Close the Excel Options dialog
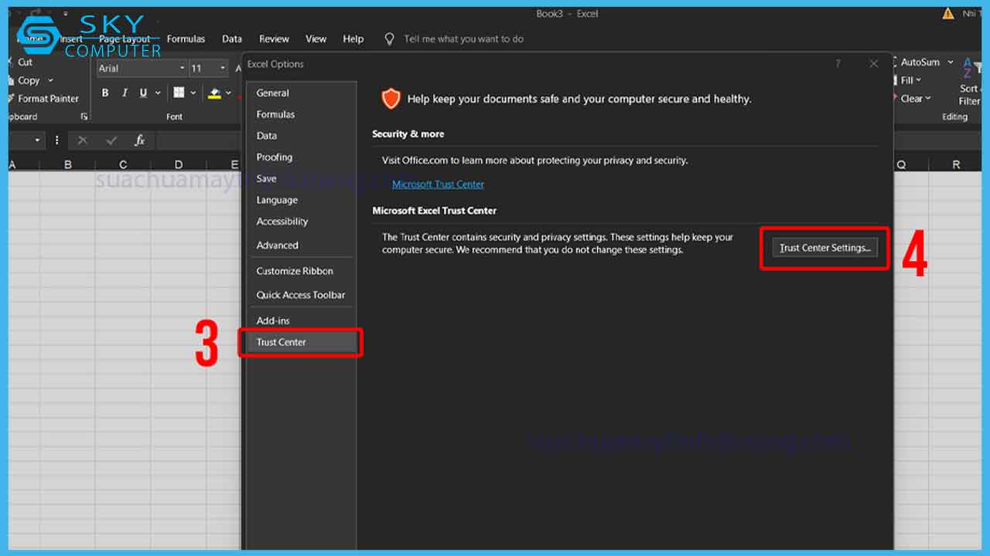The width and height of the screenshot is (990, 556). [x=874, y=64]
